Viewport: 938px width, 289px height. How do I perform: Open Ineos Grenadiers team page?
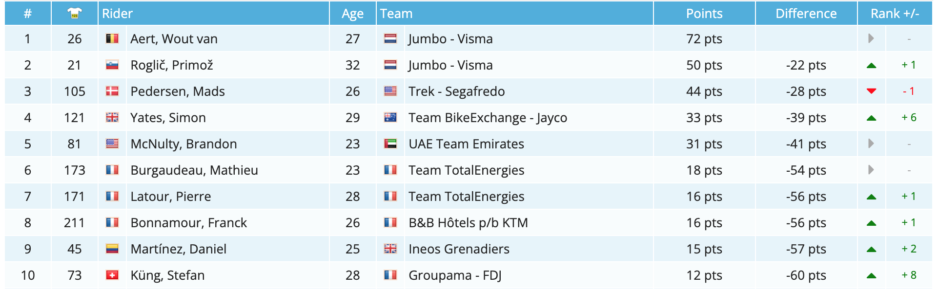pos(459,249)
